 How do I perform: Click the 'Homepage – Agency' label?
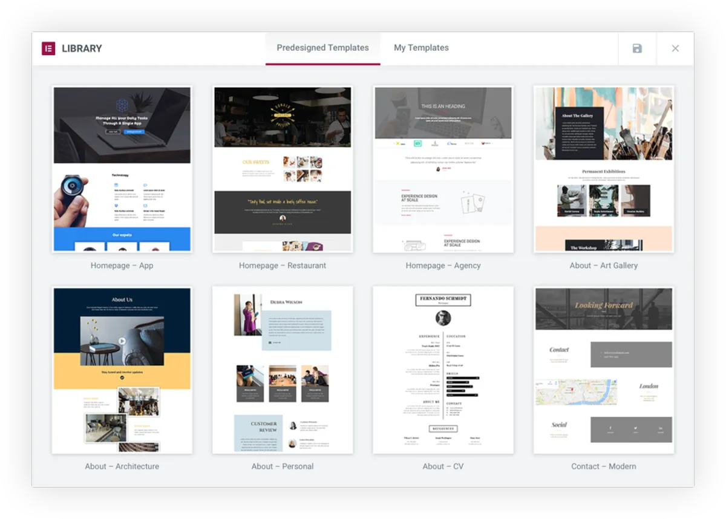point(443,266)
